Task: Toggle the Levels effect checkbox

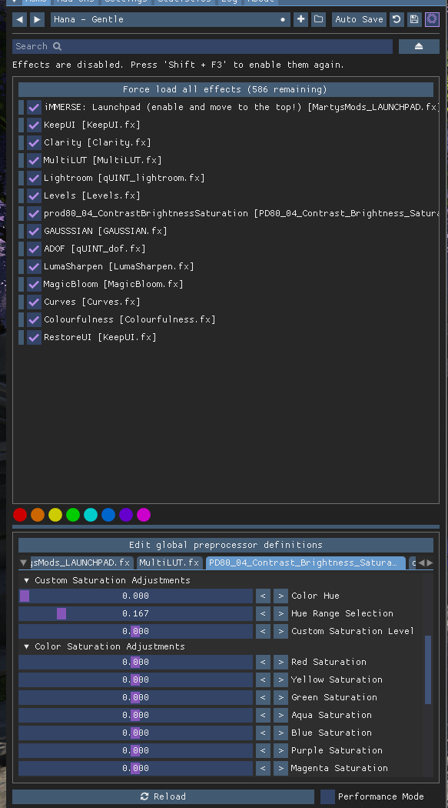Action: coord(34,195)
